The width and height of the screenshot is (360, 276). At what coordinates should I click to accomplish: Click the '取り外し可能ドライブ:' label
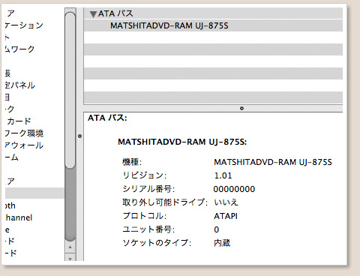pyautogui.click(x=165, y=202)
